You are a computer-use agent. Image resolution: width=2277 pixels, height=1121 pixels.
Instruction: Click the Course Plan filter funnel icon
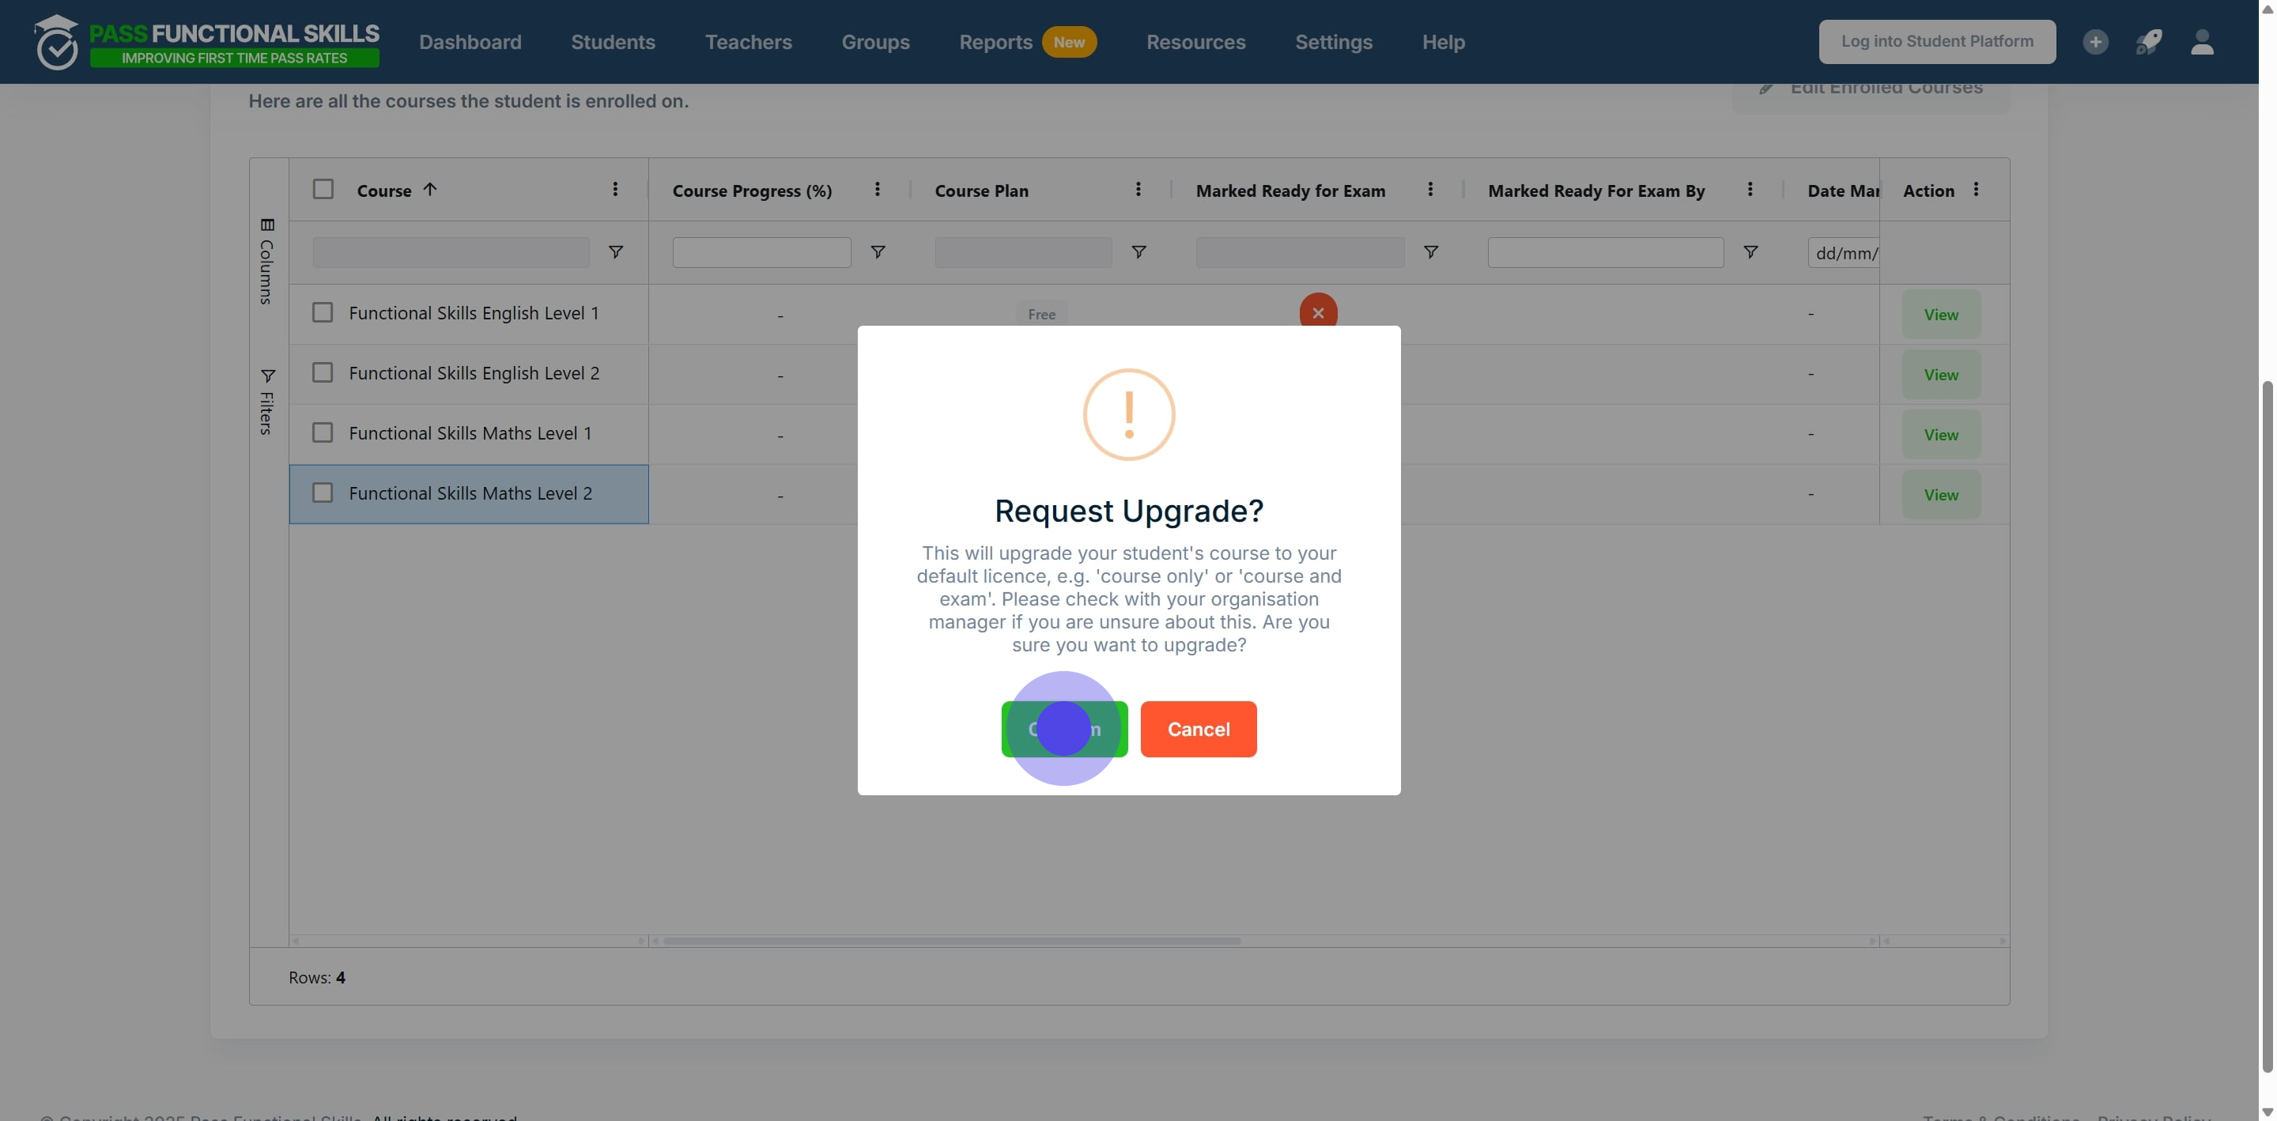[1138, 253]
